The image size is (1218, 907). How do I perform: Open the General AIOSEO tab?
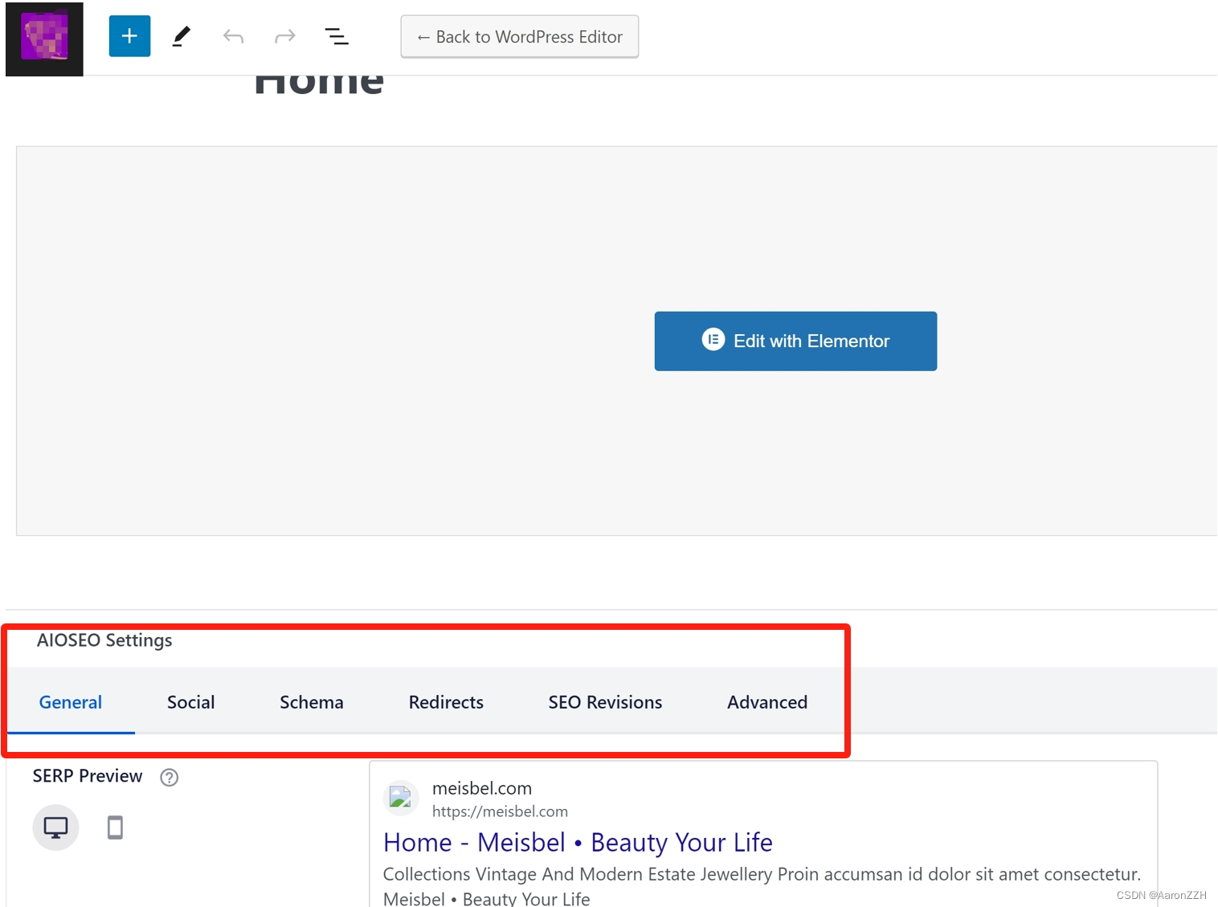pyautogui.click(x=71, y=702)
